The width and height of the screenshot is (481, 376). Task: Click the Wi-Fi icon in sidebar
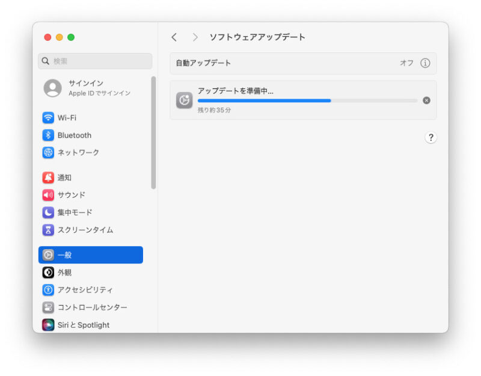click(48, 117)
